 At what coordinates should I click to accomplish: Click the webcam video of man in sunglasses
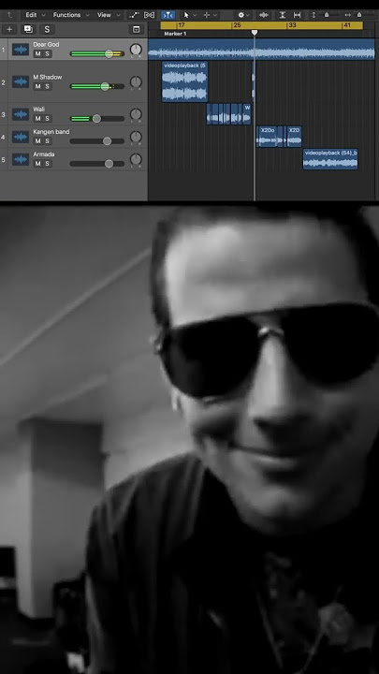pos(189,440)
